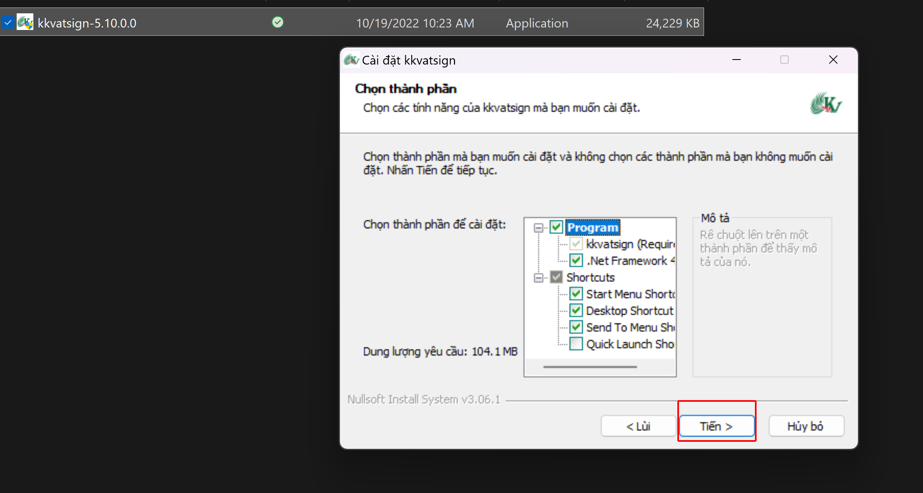Minimize the Cài đặt kkvatsign window
This screenshot has width=923, height=493.
(x=737, y=60)
